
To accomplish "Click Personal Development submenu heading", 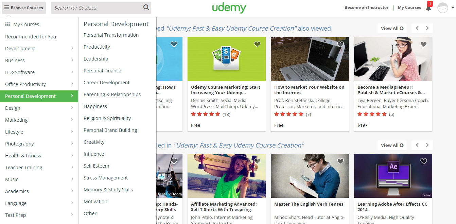I will (x=116, y=24).
